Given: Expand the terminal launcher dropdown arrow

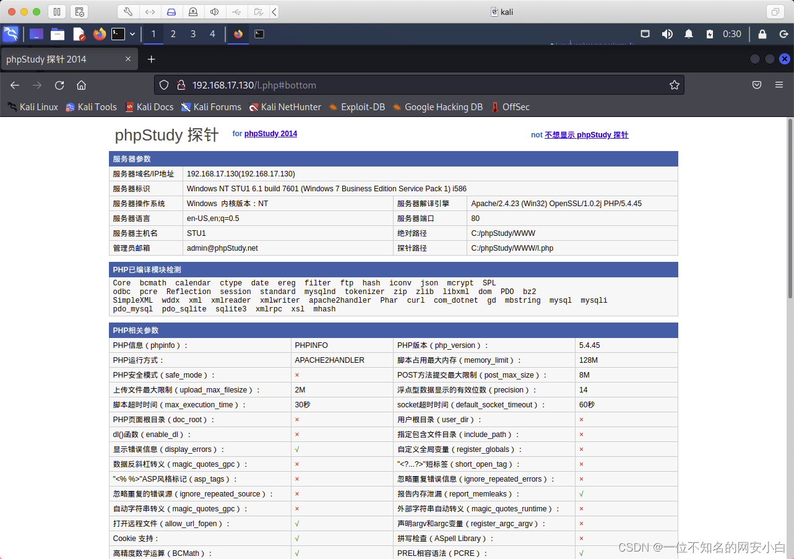Looking at the screenshot, I should coord(132,34).
